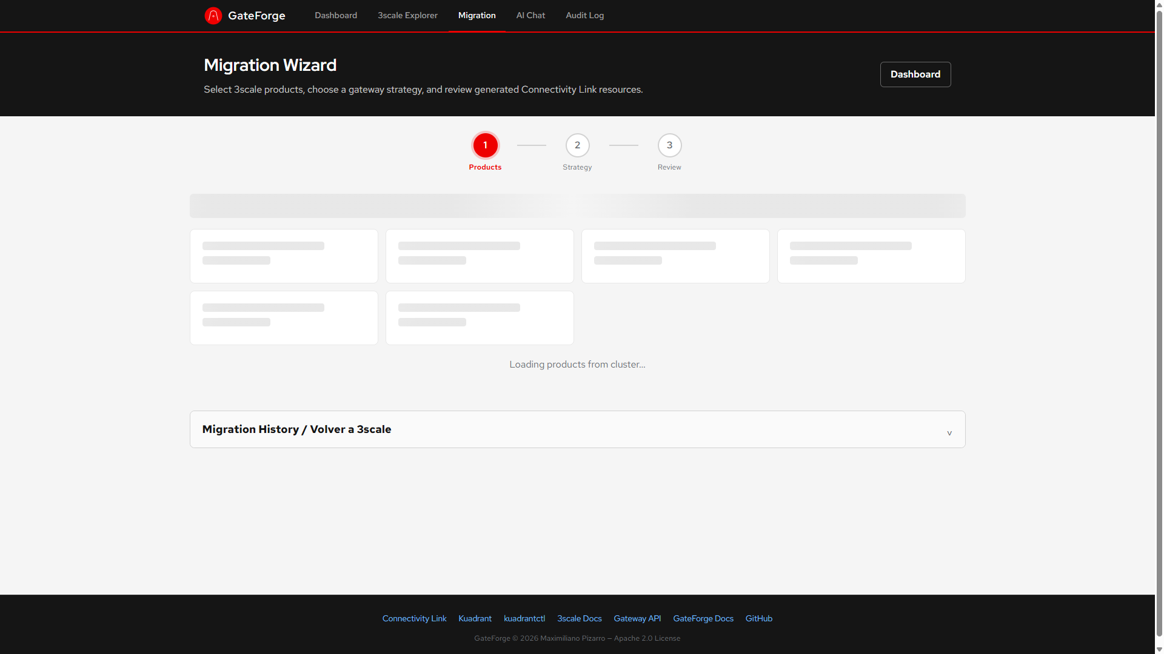This screenshot has height=654, width=1164.
Task: Visit the GitHub link
Action: click(x=758, y=618)
